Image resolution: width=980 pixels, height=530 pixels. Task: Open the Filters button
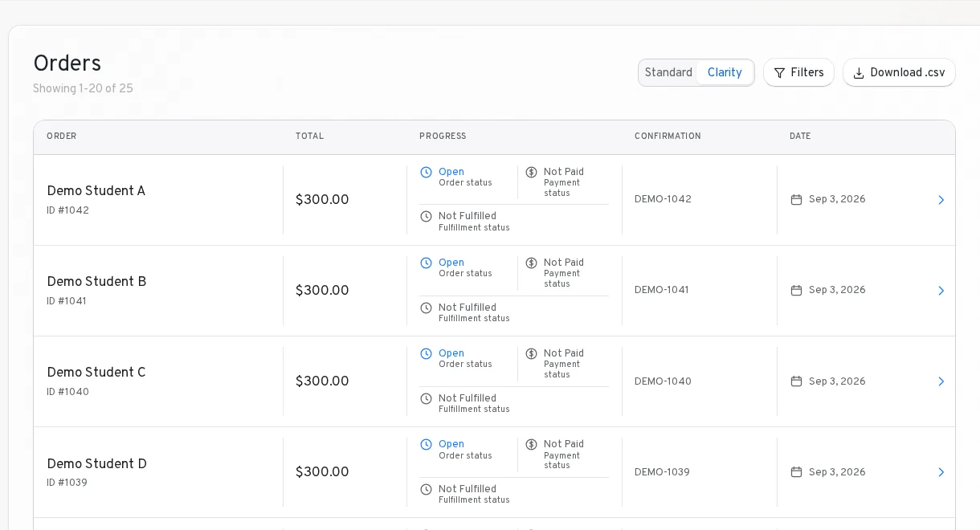(x=798, y=72)
